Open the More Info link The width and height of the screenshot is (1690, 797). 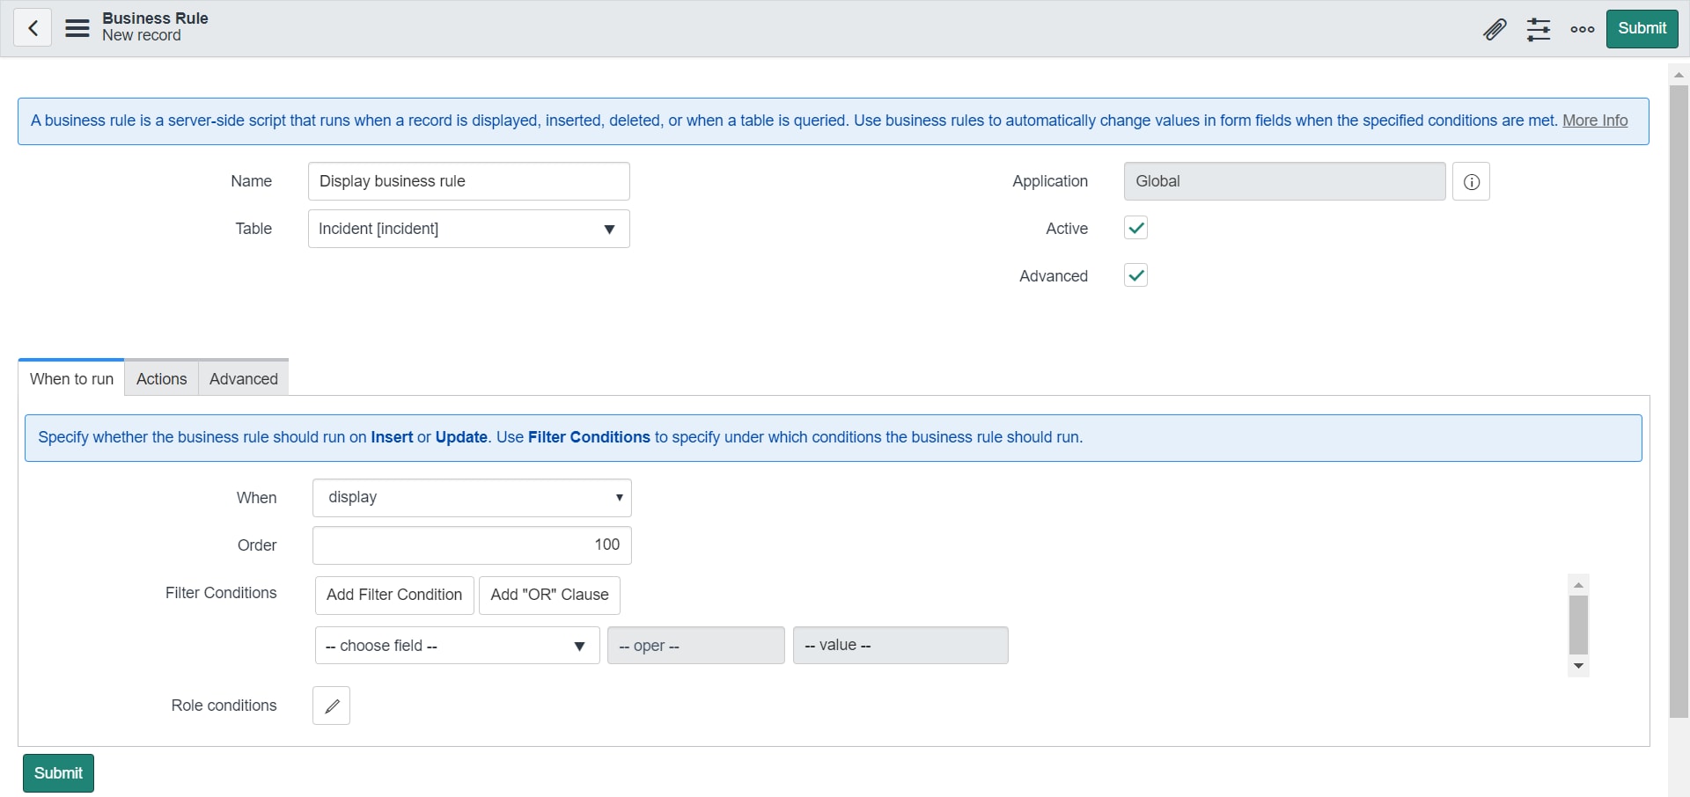click(1596, 121)
